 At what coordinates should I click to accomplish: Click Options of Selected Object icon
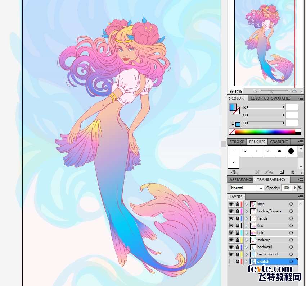coord(269,172)
